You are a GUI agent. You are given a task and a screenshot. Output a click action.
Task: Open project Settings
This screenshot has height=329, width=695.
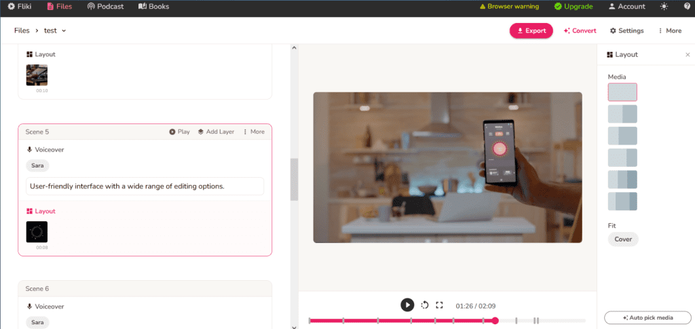tap(626, 31)
